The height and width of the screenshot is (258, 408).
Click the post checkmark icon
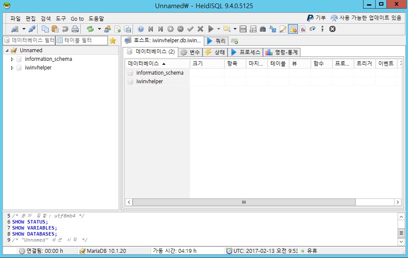(190, 29)
